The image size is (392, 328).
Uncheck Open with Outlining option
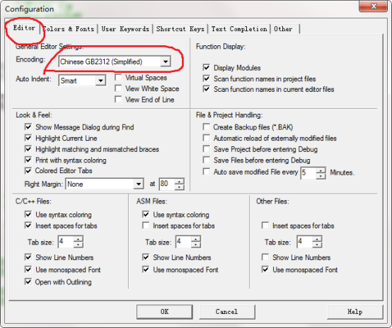click(x=28, y=281)
